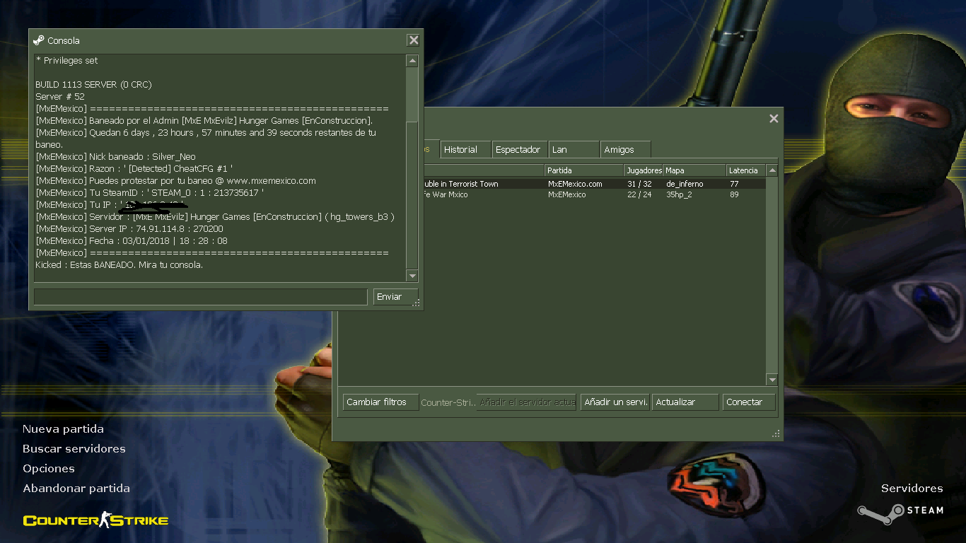Click the 'Tu SteamID' console line
The height and width of the screenshot is (543, 966).
149,192
